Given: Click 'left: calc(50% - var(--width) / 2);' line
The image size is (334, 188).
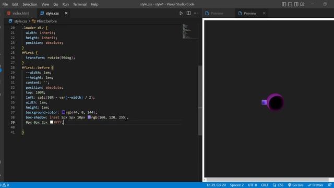Looking at the screenshot, I should 60,98.
